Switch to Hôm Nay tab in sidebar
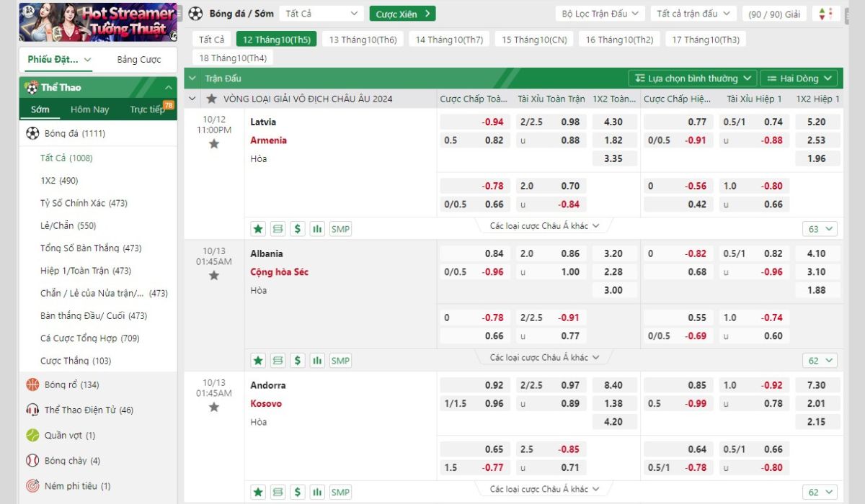This screenshot has height=504, width=865. click(90, 109)
